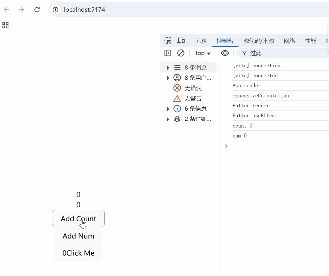329x276 pixels.
Task: Click the 0Click Me button
Action: pos(78,253)
